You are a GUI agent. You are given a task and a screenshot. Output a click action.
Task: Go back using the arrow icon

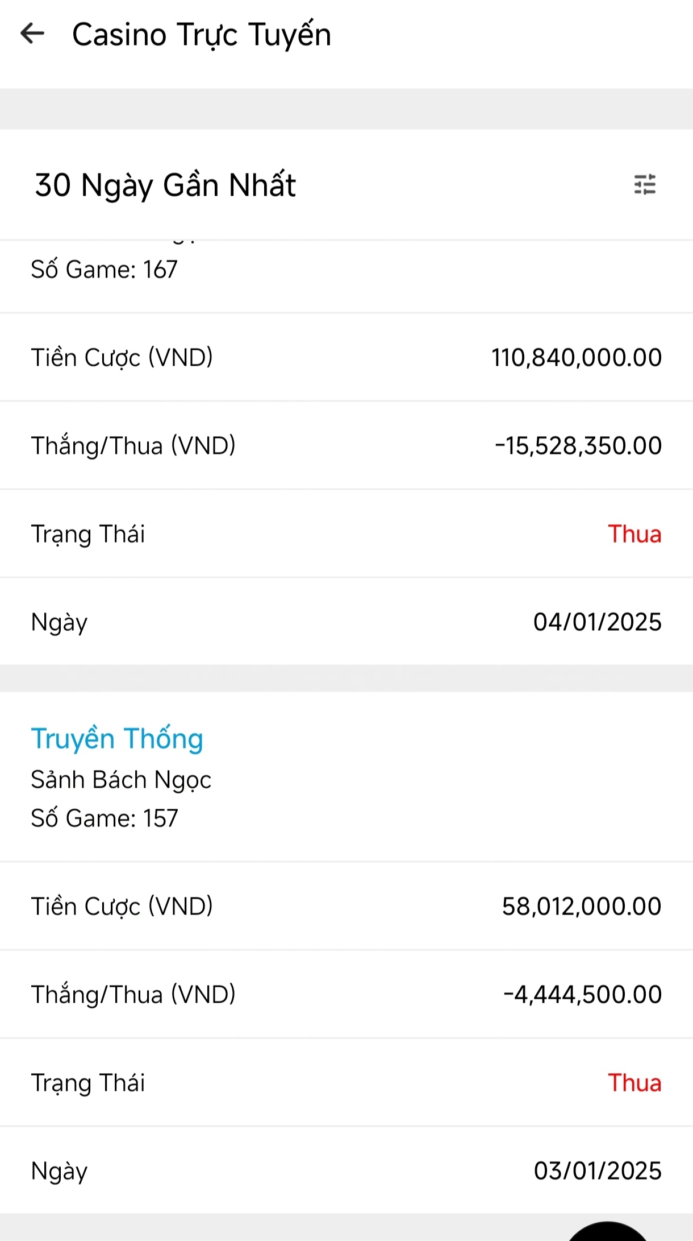32,34
